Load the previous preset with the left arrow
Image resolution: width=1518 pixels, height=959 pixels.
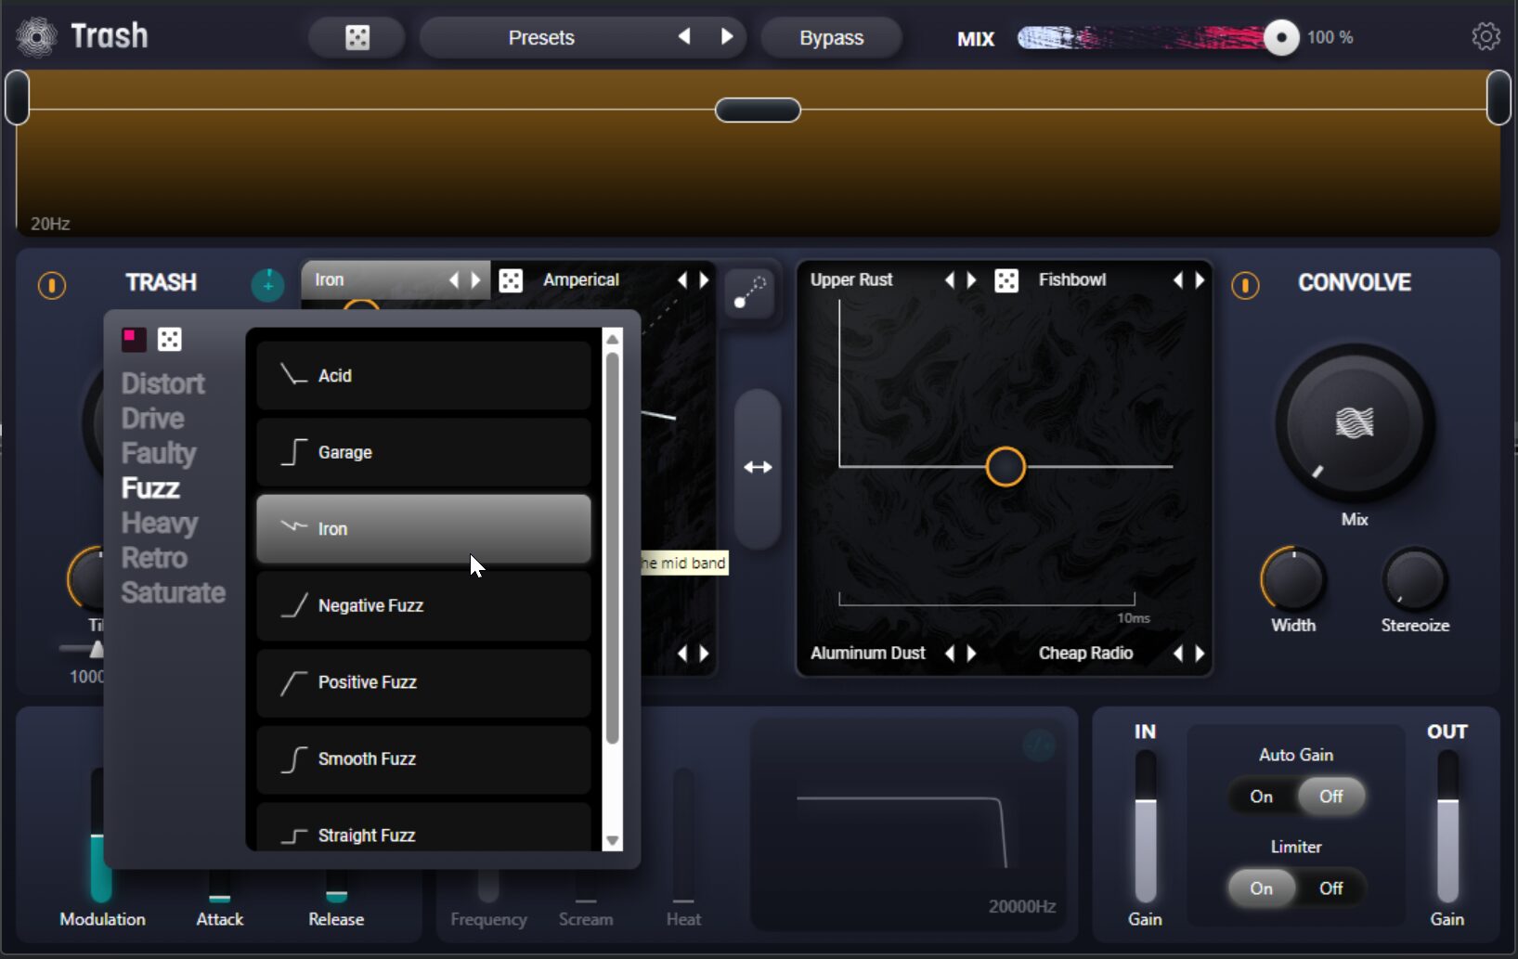click(x=684, y=37)
